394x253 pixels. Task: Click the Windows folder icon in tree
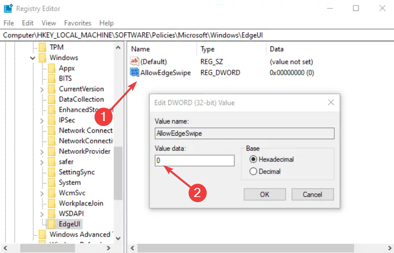42,58
